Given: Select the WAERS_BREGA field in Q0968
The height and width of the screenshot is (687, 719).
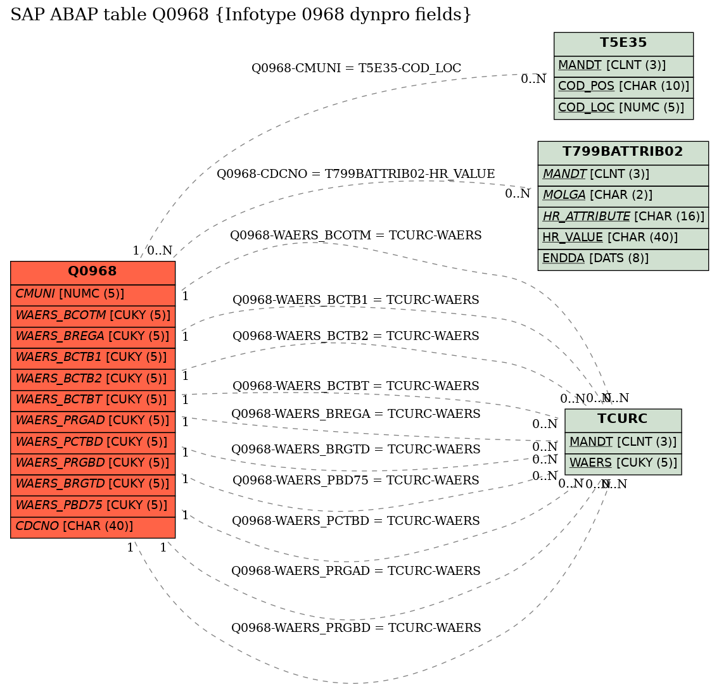Looking at the screenshot, I should coord(92,337).
